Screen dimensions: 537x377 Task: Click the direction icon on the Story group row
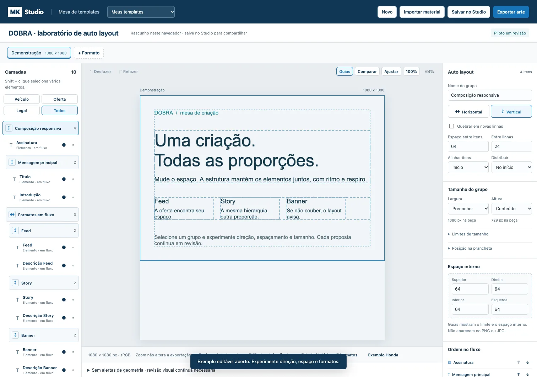click(15, 283)
